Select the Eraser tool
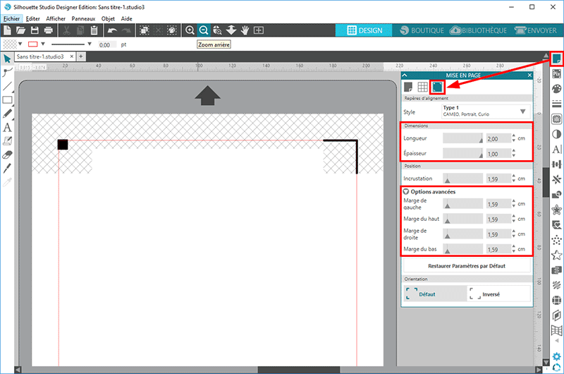 click(x=7, y=155)
